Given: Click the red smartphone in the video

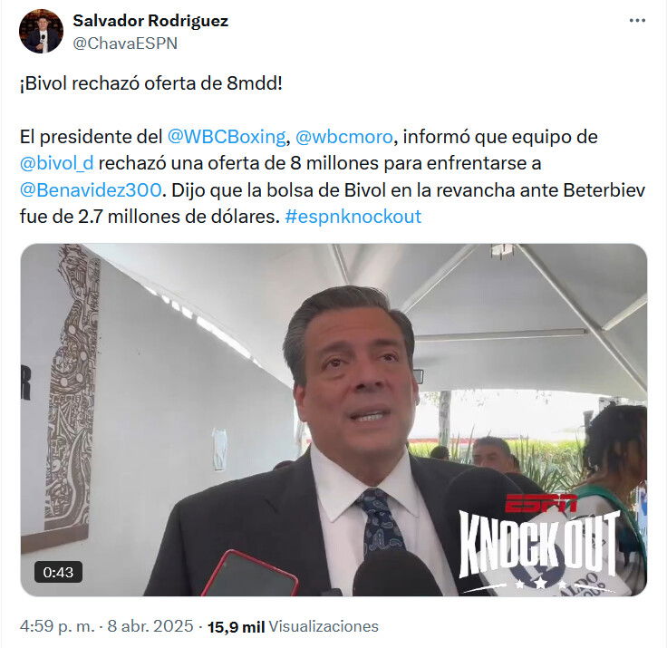Looking at the screenshot, I should coord(250,573).
